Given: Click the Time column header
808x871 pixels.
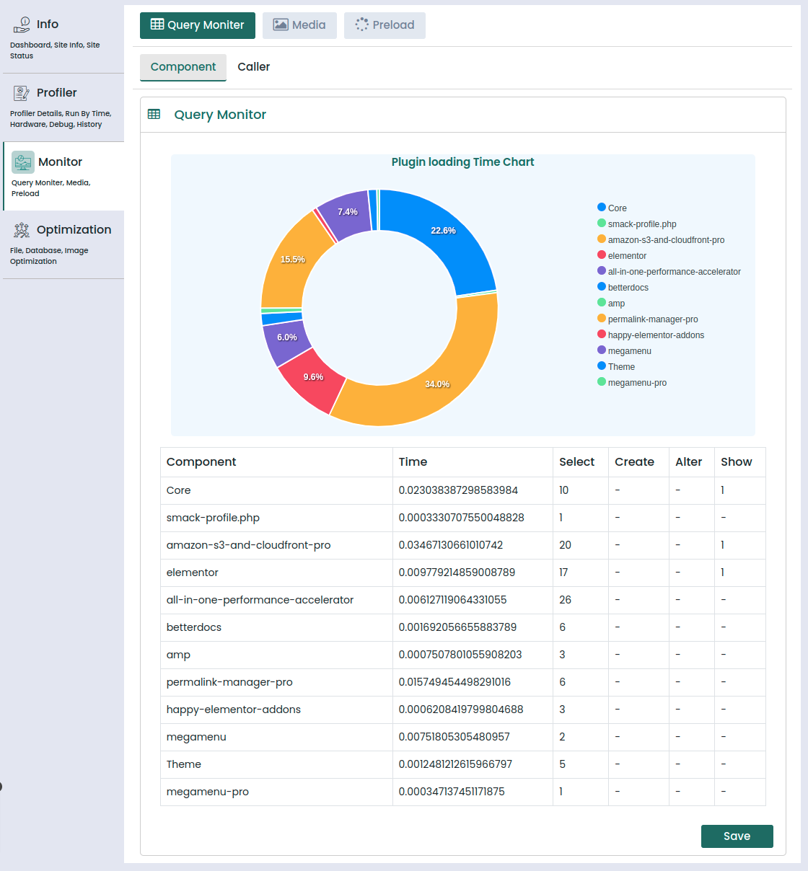Looking at the screenshot, I should point(413,462).
